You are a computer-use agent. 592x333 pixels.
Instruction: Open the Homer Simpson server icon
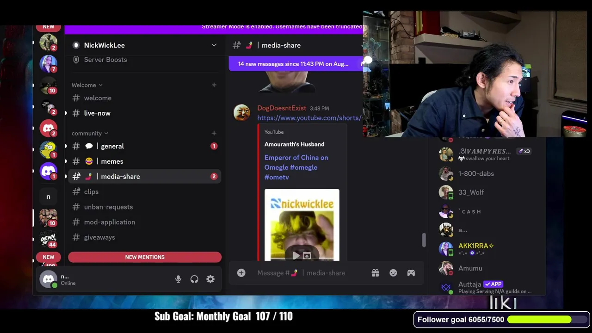(48, 150)
